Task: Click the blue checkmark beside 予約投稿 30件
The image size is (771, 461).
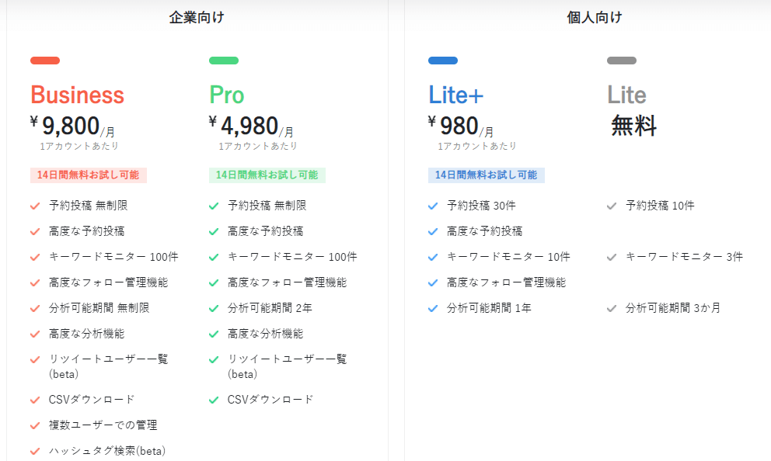Action: pyautogui.click(x=433, y=206)
